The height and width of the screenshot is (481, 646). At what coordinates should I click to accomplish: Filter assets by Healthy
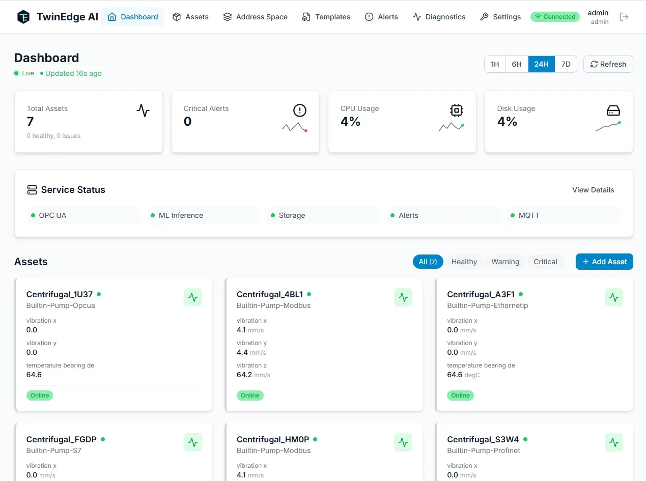[x=464, y=262]
